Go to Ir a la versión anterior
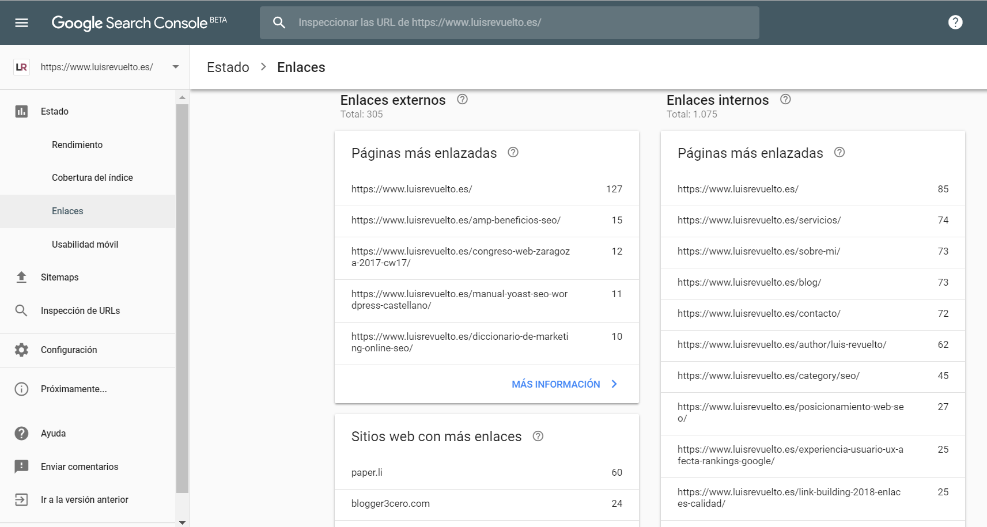987x527 pixels. (84, 499)
